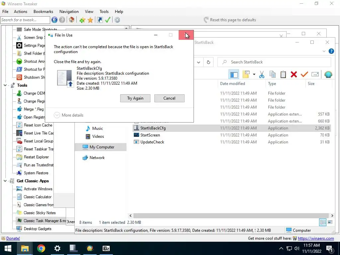Select Restart Explorer in Winaero tree
The width and height of the screenshot is (340, 255).
coord(36,157)
